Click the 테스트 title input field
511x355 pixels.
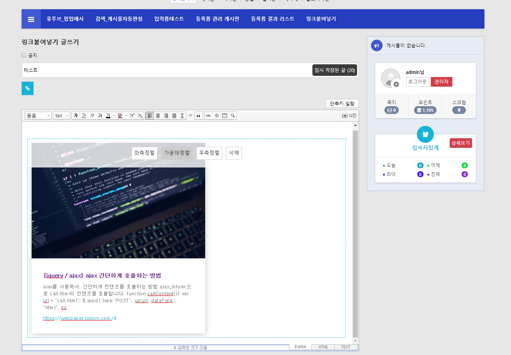click(x=166, y=70)
